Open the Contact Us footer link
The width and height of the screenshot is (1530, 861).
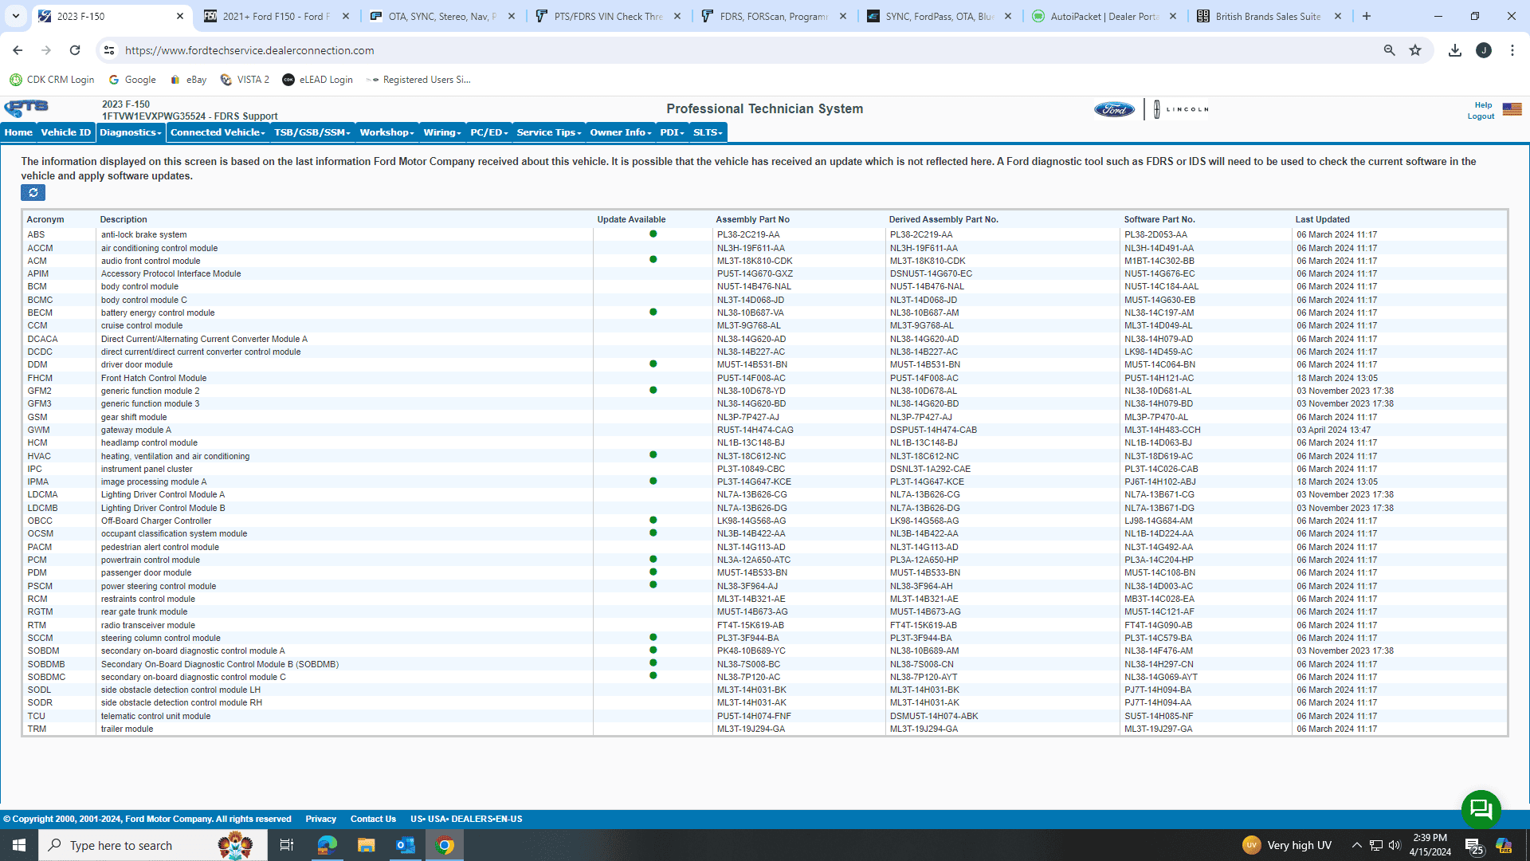[x=373, y=819]
